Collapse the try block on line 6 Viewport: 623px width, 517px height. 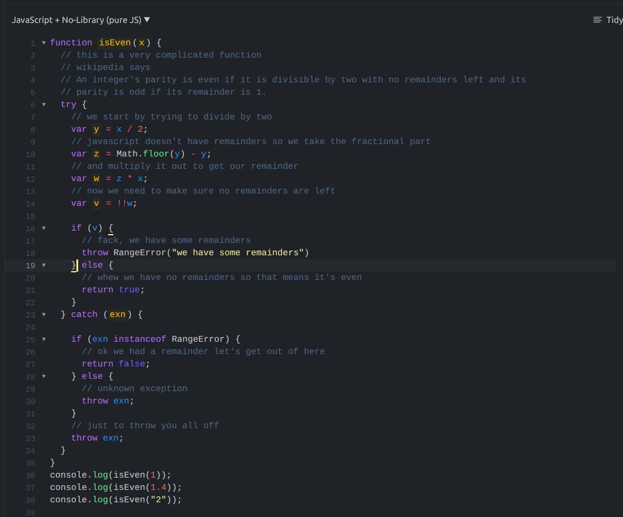43,104
